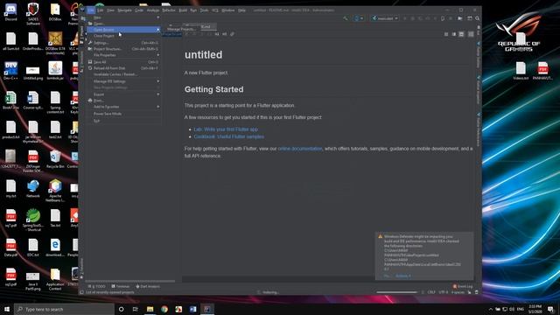Open Word from the taskbar

(192, 309)
